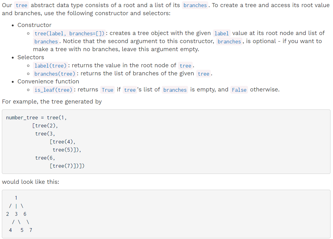Click root node 1 in tree diagram
Viewport: 333px width, 239px height.
click(x=16, y=198)
